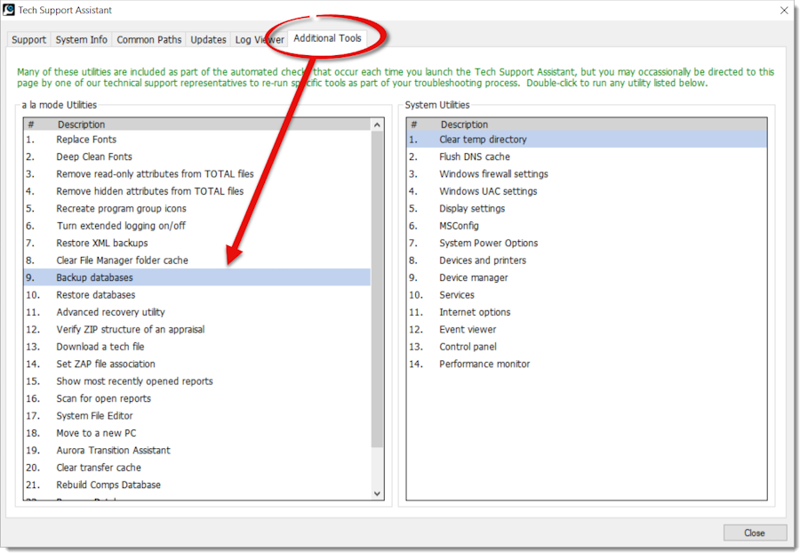This screenshot has height=553, width=800.
Task: Click the a la mode utilities scrollbar thumb
Action: click(377, 289)
